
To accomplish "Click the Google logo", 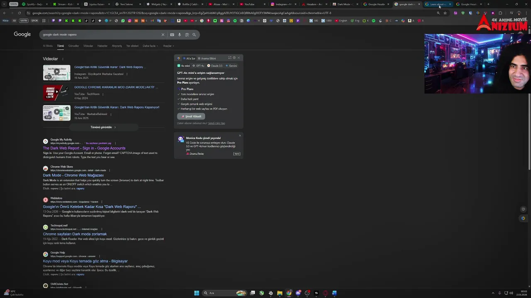I will tap(22, 34).
